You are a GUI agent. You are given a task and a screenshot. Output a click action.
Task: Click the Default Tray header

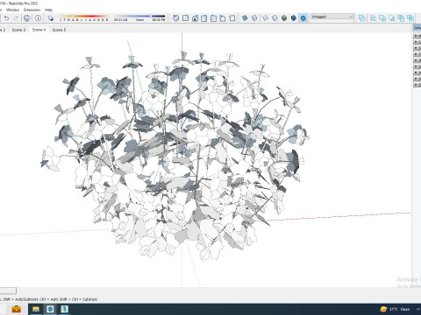417,28
